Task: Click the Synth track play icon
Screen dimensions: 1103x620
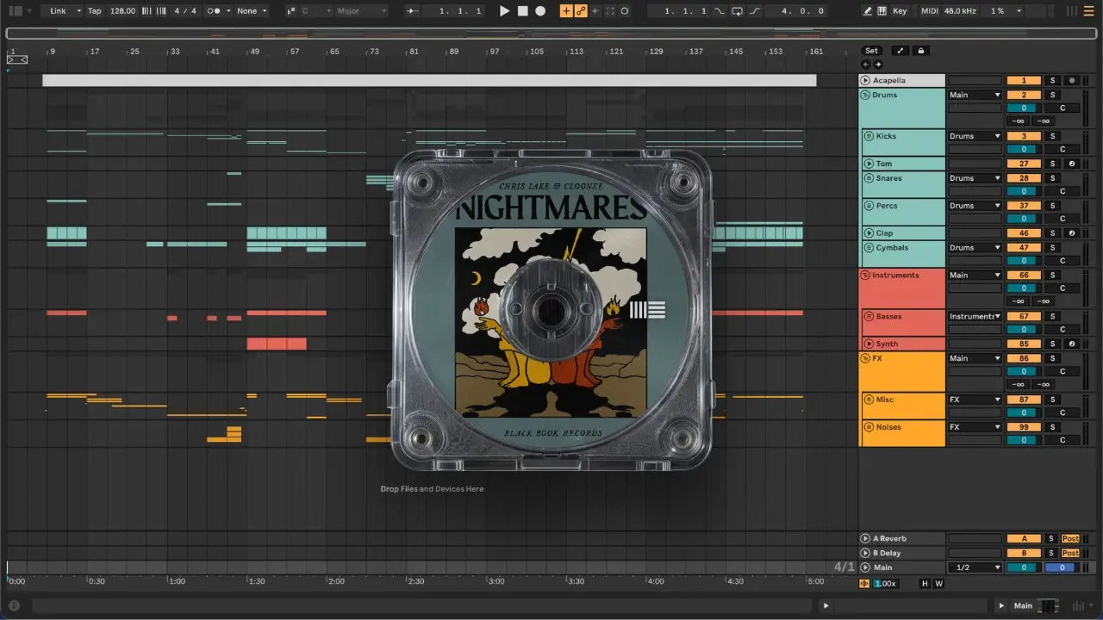Action: click(869, 344)
